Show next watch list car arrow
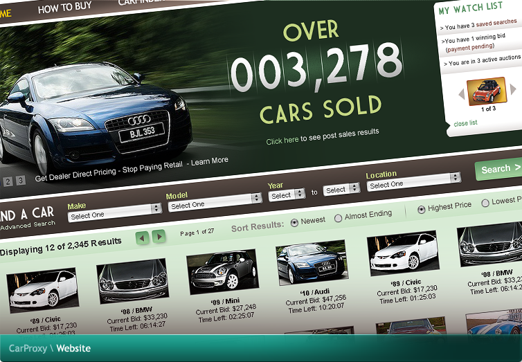Image resolution: width=522 pixels, height=362 pixels. point(513,89)
